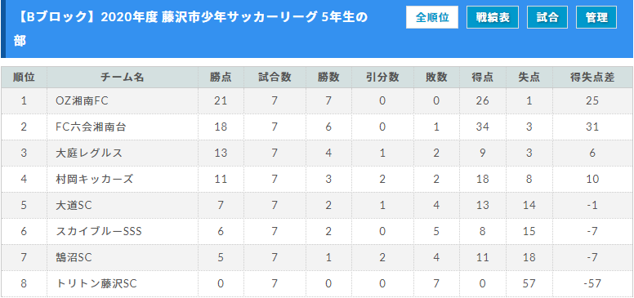Switch to the 戦績表 tab
634x298 pixels.
coord(493,17)
